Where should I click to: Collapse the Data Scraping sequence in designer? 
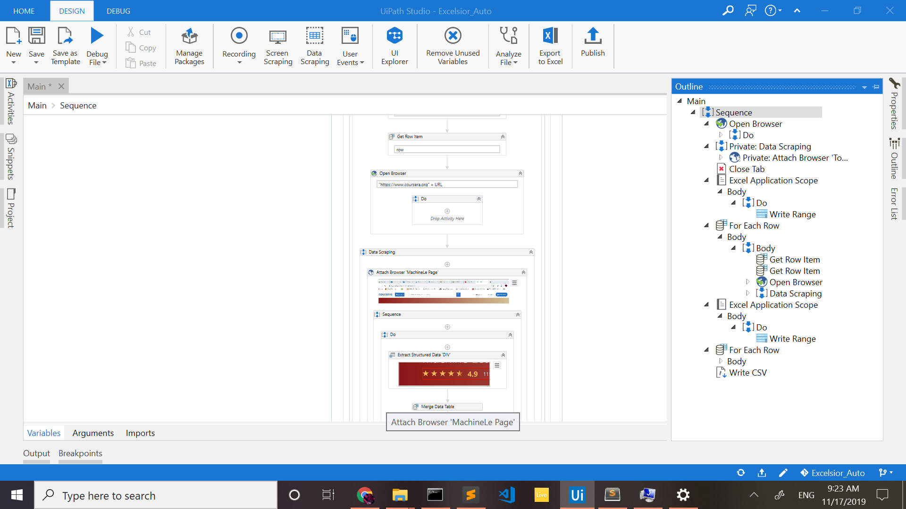[531, 252]
